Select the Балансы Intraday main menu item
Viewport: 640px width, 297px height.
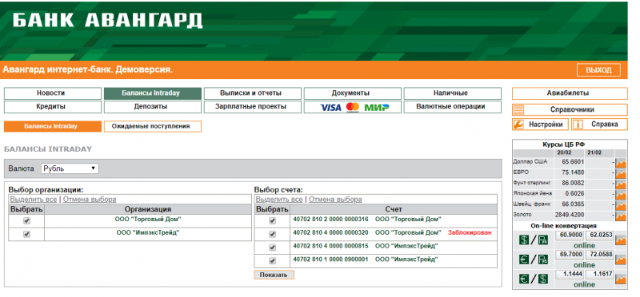coord(153,93)
